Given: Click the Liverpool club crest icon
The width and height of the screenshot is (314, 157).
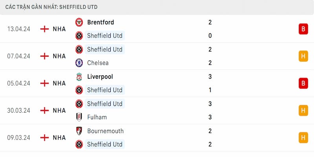Looking at the screenshot, I should pyautogui.click(x=79, y=77).
